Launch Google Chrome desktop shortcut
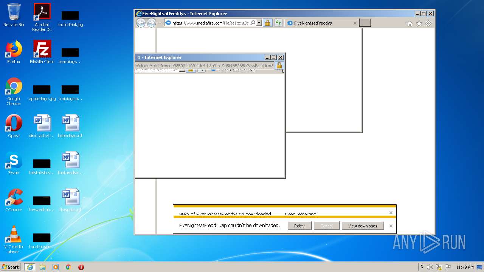Image resolution: width=484 pixels, height=272 pixels. click(x=14, y=91)
